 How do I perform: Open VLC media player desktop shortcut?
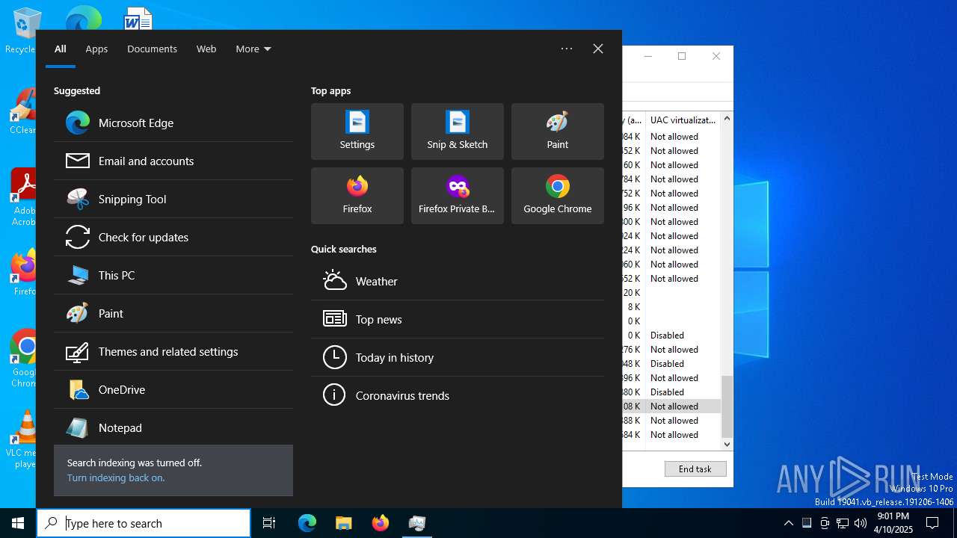(x=21, y=439)
